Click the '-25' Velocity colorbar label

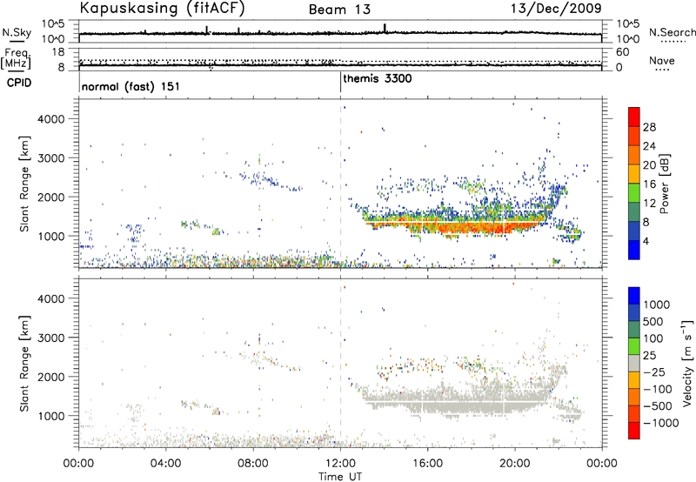[654, 372]
